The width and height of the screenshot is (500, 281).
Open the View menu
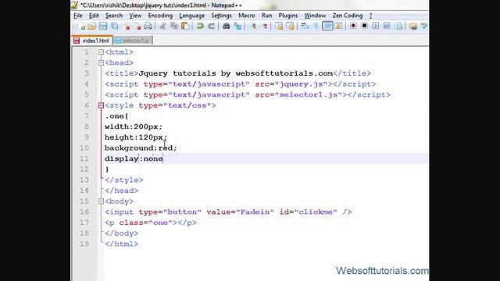pyautogui.click(x=135, y=16)
